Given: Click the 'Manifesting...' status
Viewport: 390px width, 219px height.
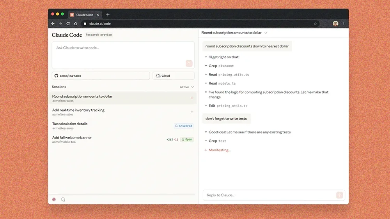Looking at the screenshot, I should [x=220, y=150].
